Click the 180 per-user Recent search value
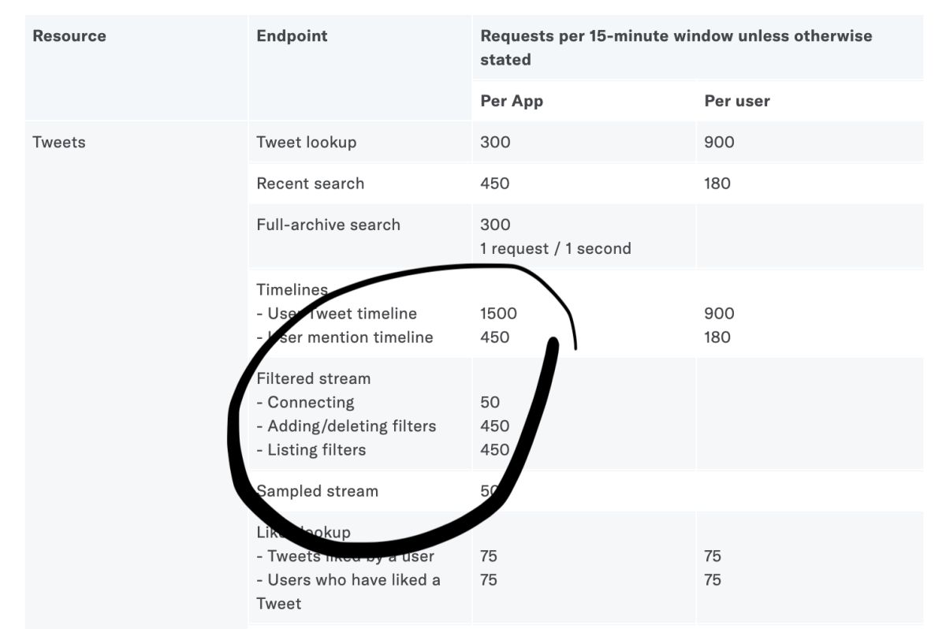Viewport: 946px width, 629px height. (717, 184)
